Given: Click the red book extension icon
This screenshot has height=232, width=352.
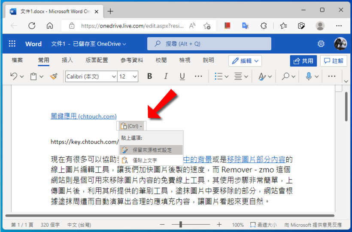Looking at the screenshot, I should pyautogui.click(x=227, y=26).
